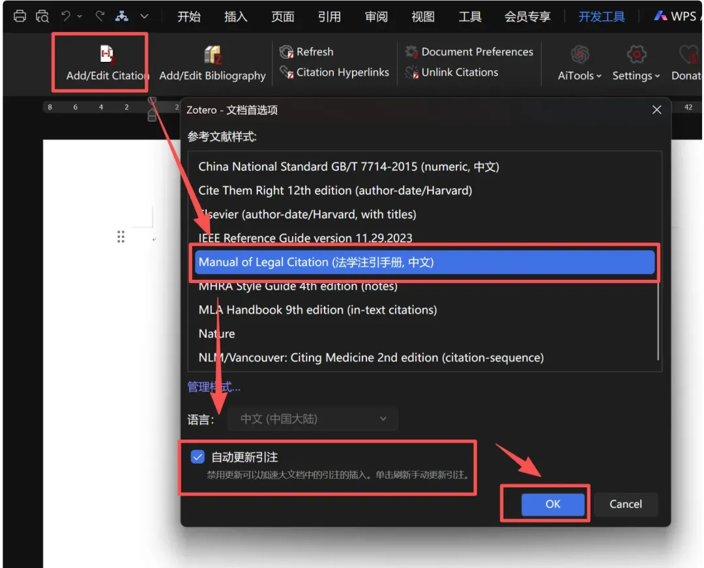Image resolution: width=704 pixels, height=568 pixels.
Task: Click the Refresh citations icon
Action: tap(286, 52)
